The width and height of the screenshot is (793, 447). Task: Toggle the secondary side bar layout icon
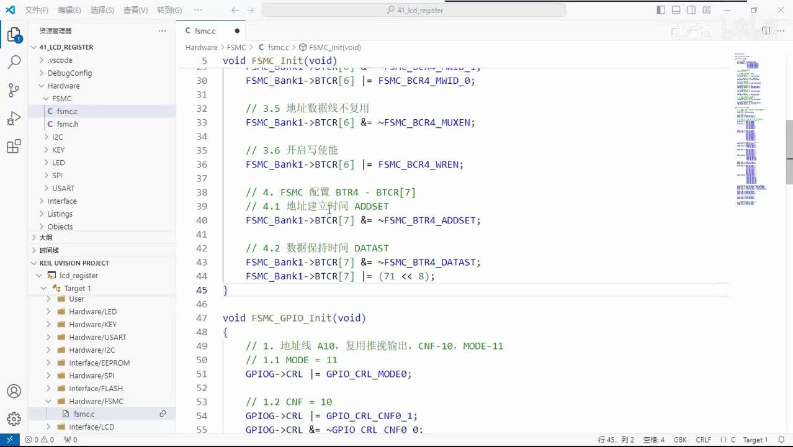[691, 10]
